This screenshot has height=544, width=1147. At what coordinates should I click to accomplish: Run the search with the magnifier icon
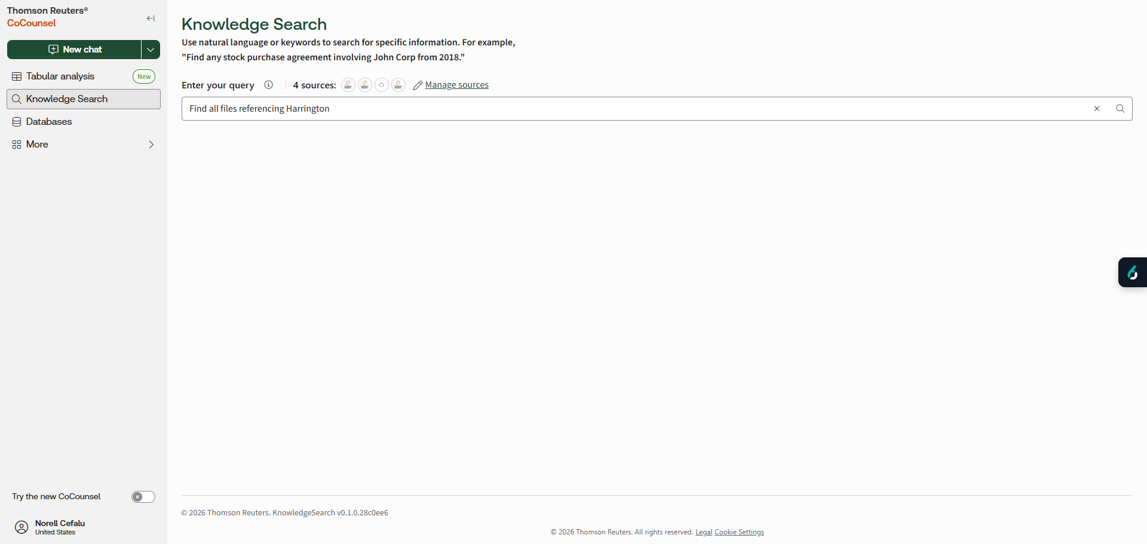[x=1120, y=109]
